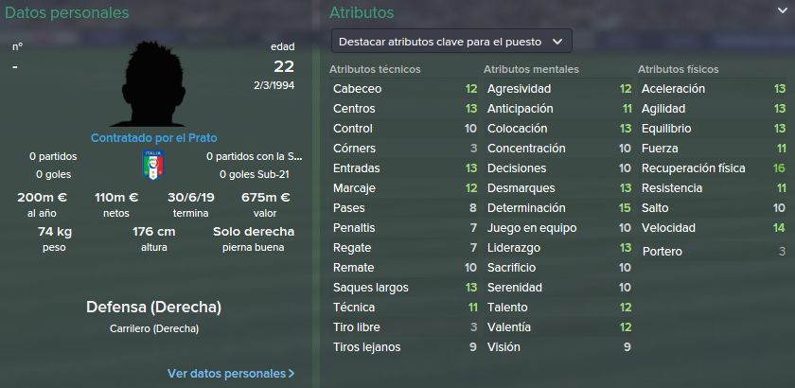Select the Velocidad attribute value 14
Viewport: 795px width, 388px height.
pos(779,228)
